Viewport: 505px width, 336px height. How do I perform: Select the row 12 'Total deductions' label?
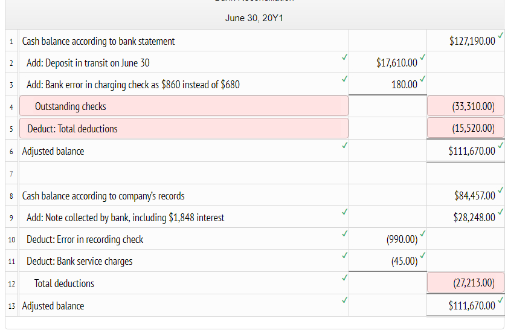pos(184,283)
